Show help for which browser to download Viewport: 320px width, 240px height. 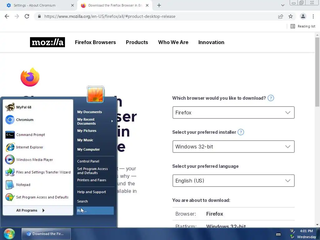[271, 98]
